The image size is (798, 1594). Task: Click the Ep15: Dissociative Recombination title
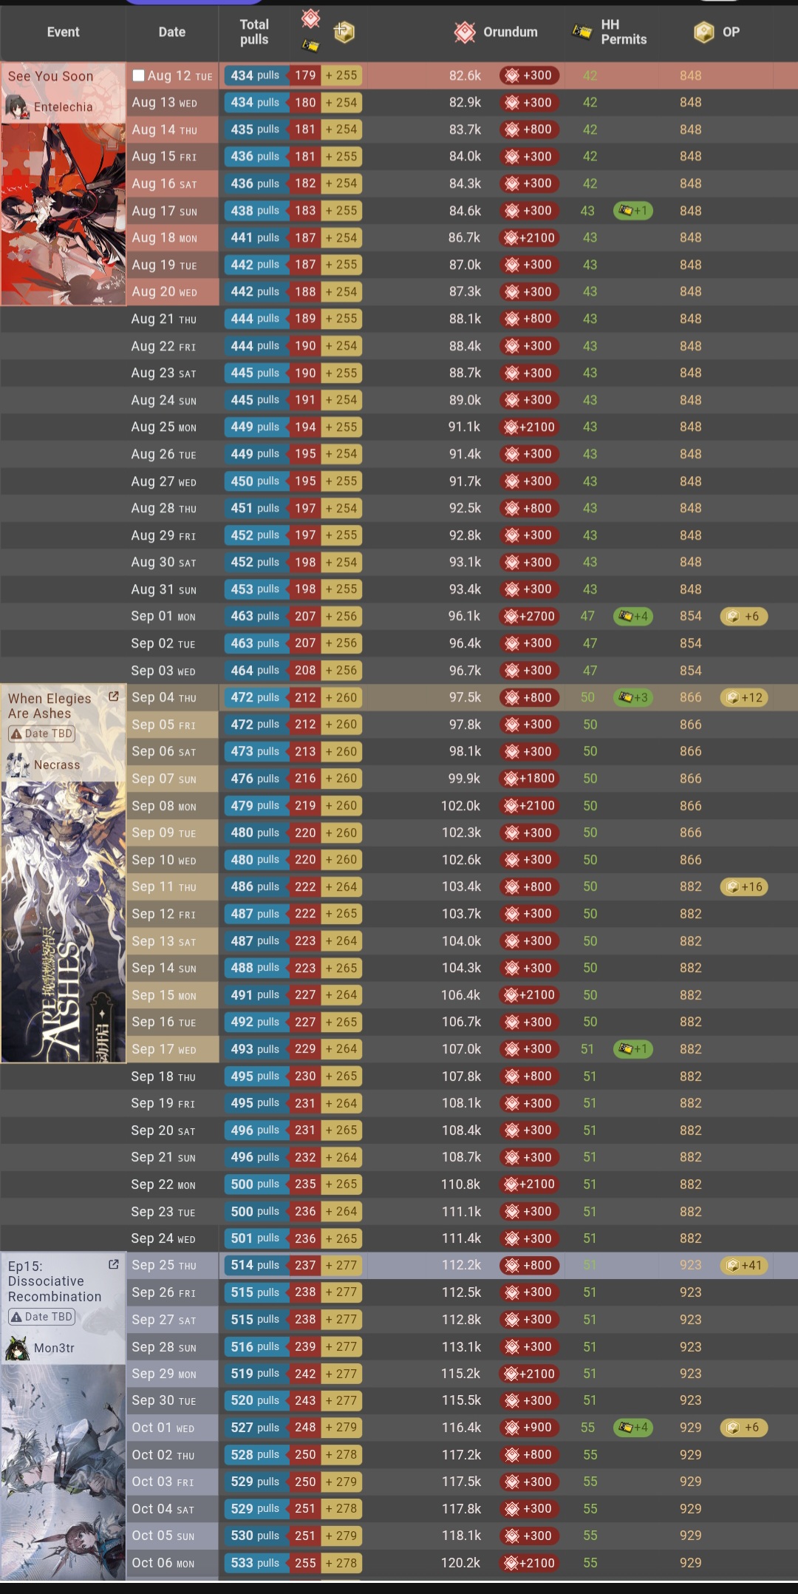[55, 1281]
